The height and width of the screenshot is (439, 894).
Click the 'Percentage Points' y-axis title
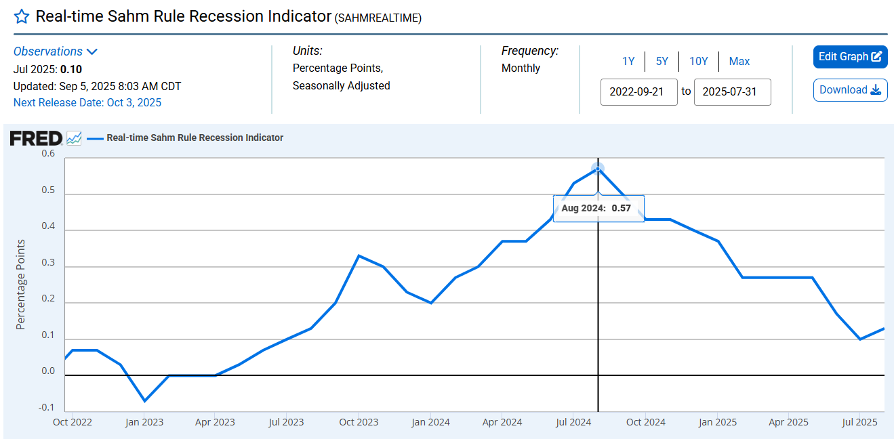(x=21, y=285)
